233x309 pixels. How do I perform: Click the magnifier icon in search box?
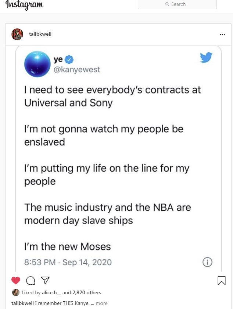[168, 4]
